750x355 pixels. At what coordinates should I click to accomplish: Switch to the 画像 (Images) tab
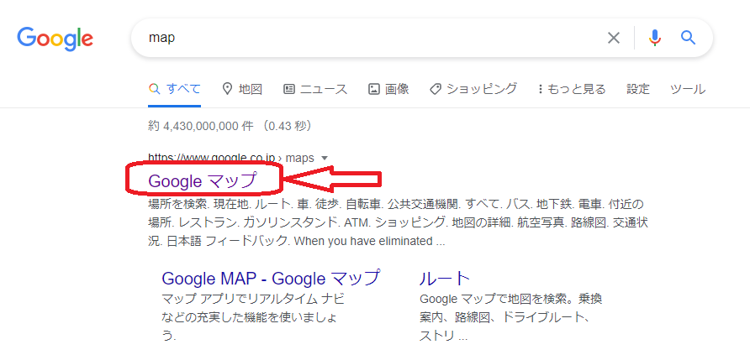click(x=388, y=89)
